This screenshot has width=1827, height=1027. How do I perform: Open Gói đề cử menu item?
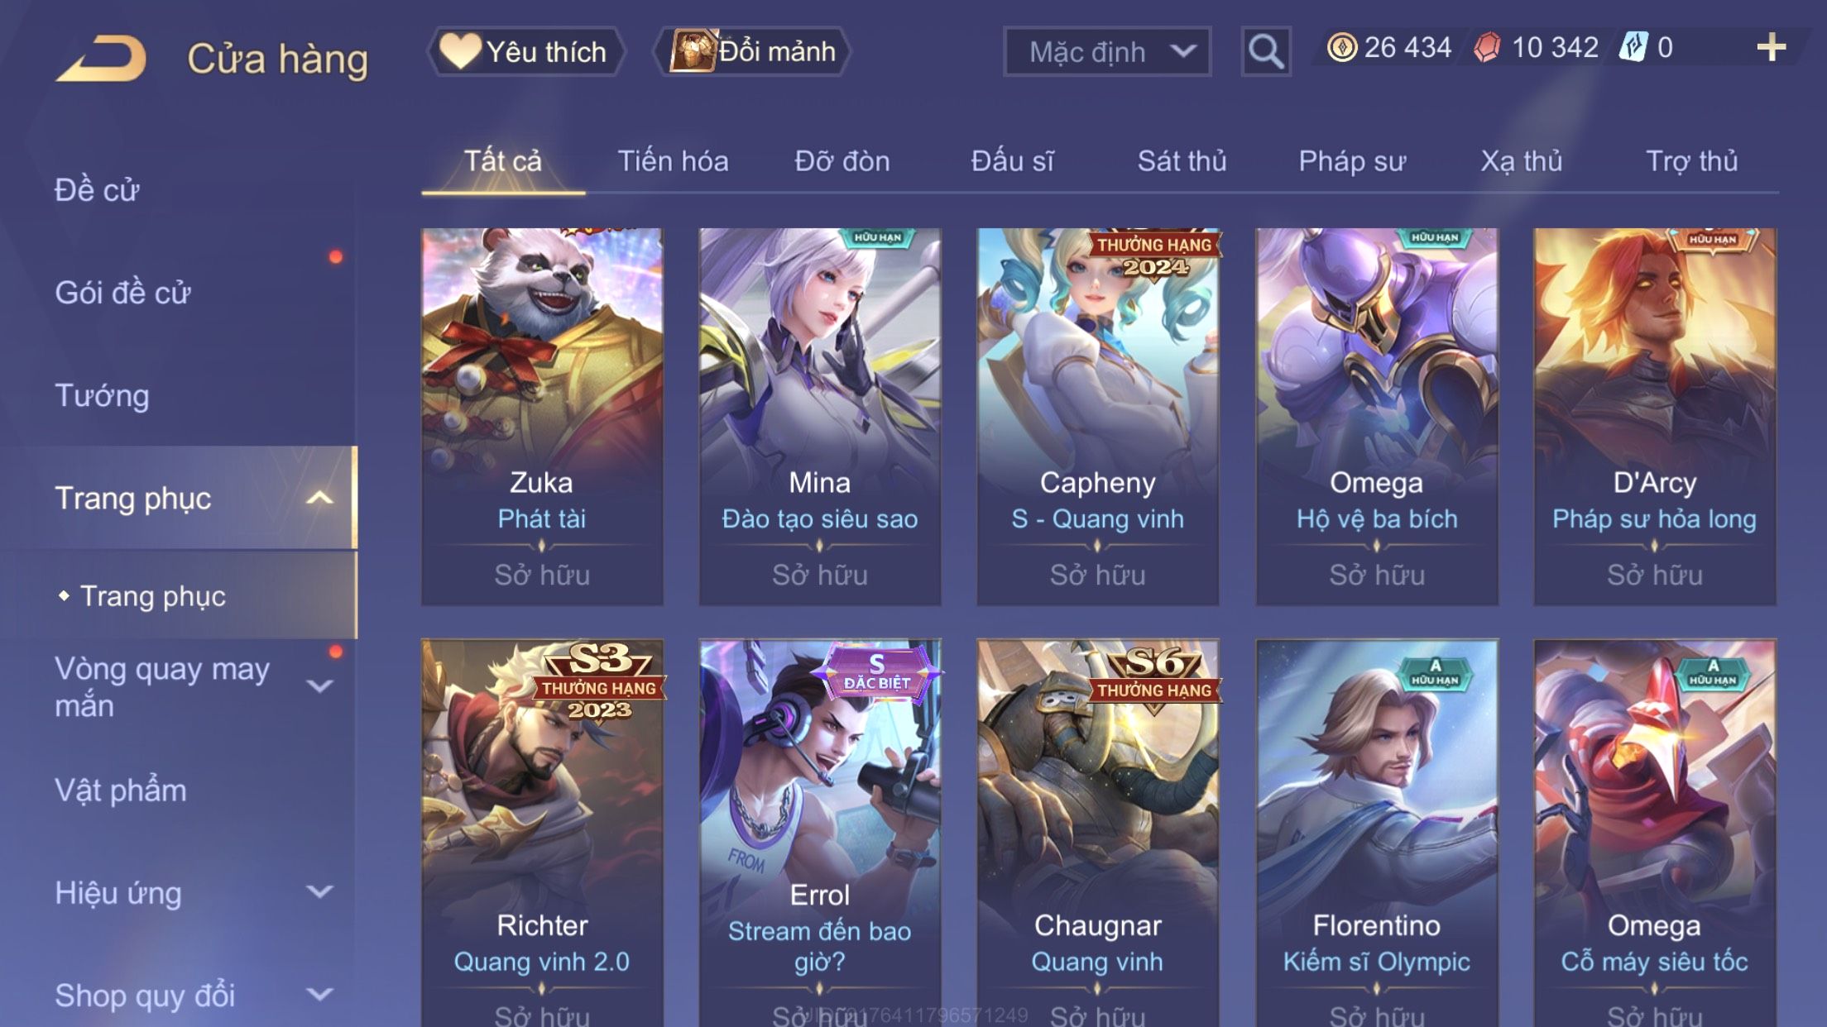pyautogui.click(x=122, y=293)
